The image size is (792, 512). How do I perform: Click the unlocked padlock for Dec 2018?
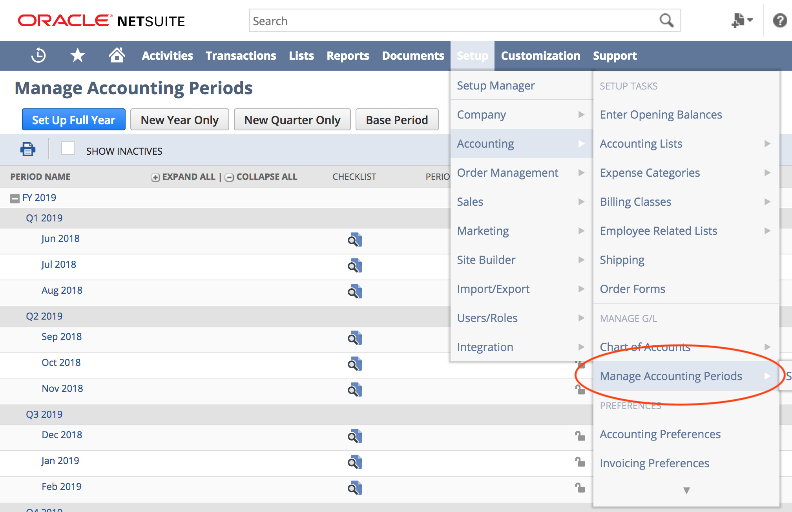click(580, 435)
